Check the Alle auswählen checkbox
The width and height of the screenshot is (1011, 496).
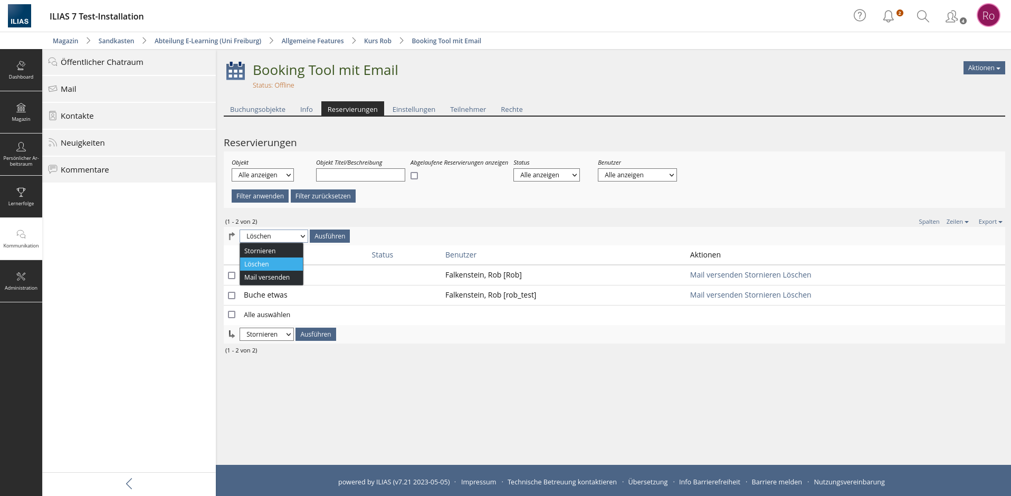click(232, 314)
